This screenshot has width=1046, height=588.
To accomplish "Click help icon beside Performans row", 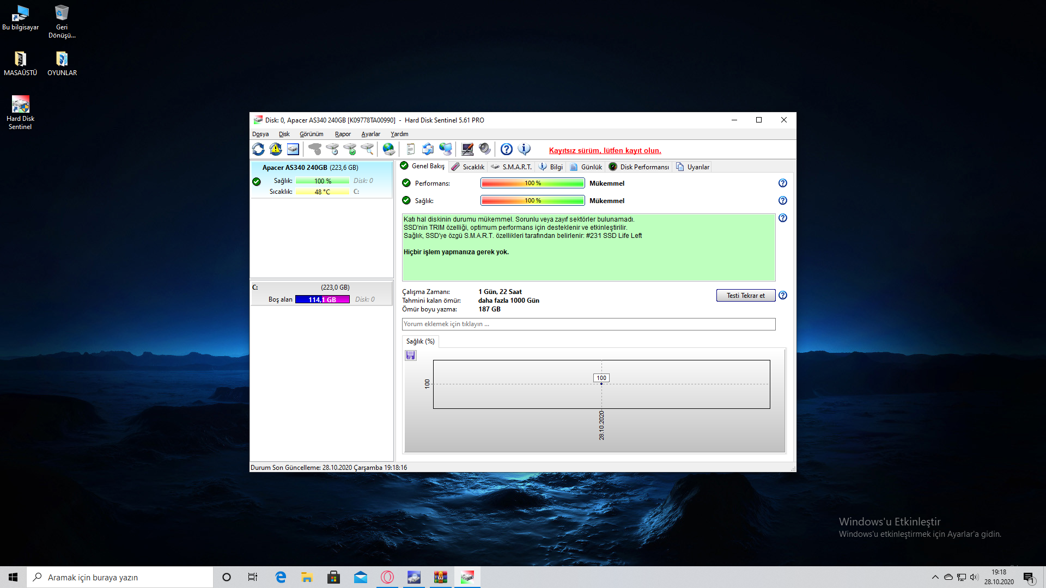I will tap(783, 183).
